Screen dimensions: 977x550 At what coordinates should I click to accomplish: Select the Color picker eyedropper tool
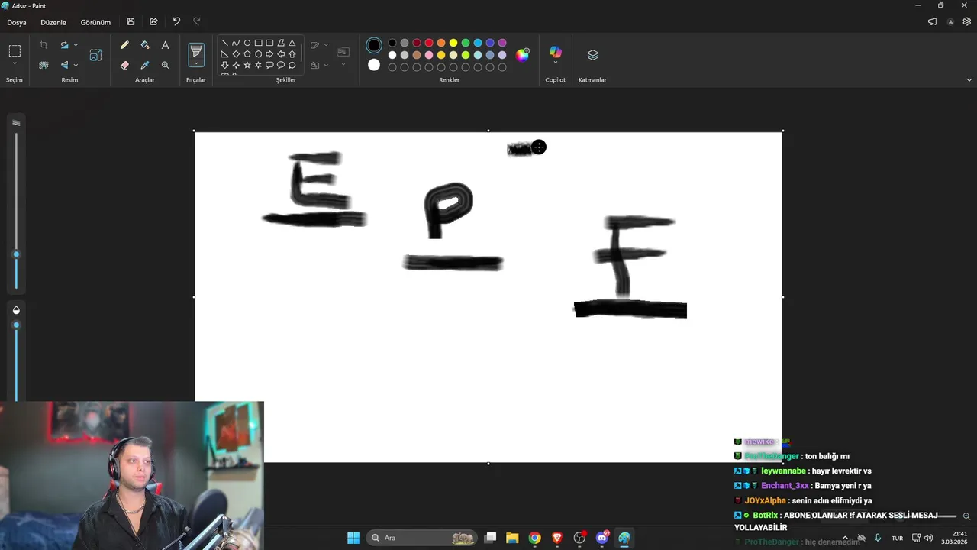click(145, 66)
